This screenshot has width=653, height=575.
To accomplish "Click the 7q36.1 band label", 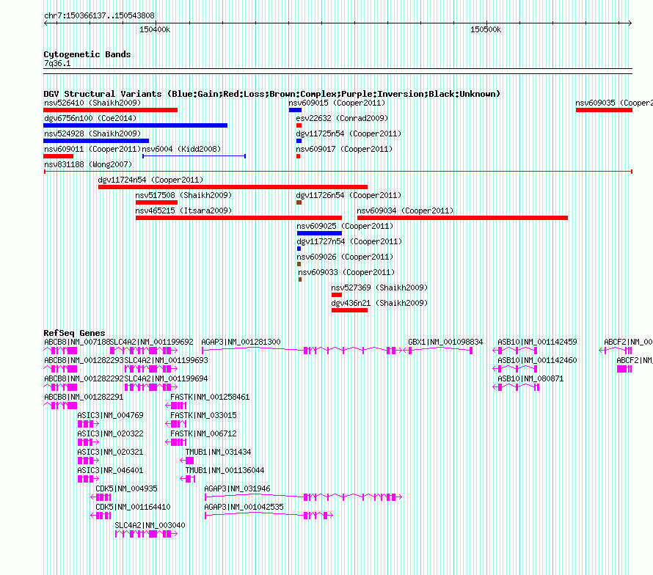I will click(x=57, y=63).
